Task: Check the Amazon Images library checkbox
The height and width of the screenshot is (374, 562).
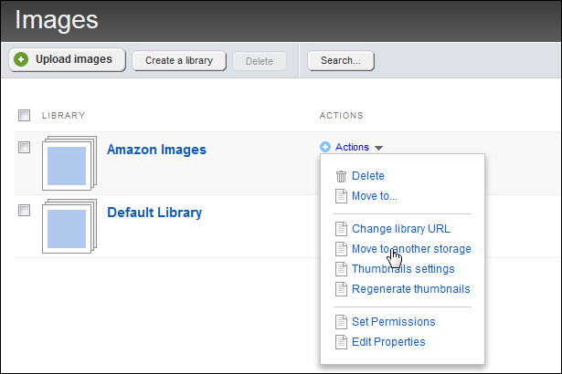Action: [x=25, y=147]
